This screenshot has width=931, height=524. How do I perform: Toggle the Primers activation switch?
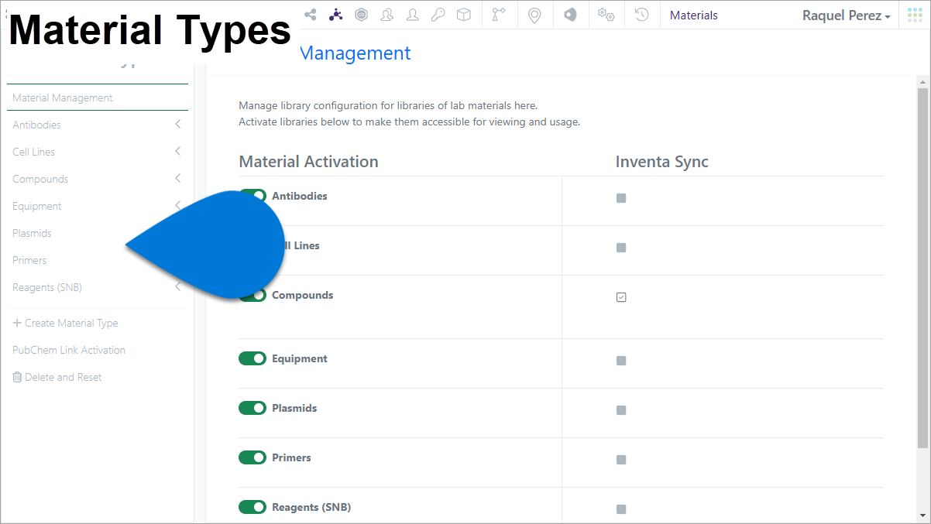coord(253,457)
